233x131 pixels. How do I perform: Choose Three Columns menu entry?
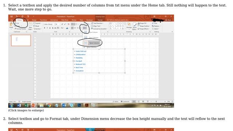(91, 43)
